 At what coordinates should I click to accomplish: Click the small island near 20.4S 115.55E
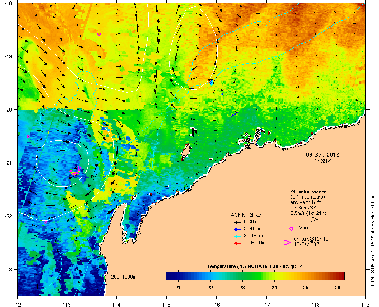194,132
